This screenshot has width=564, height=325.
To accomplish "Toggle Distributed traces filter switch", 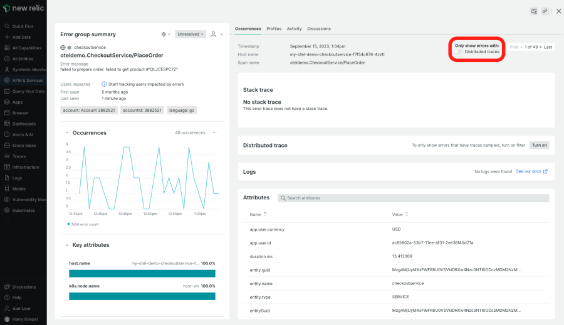I will pyautogui.click(x=458, y=52).
